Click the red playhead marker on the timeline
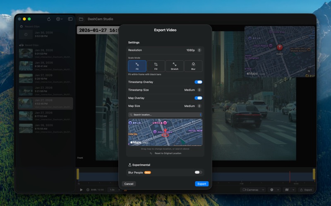331x206 pixels. pyautogui.click(x=290, y=177)
